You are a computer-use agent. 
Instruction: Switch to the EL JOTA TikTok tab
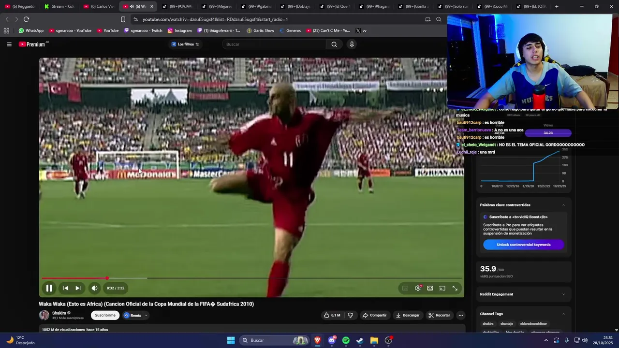tap(531, 6)
